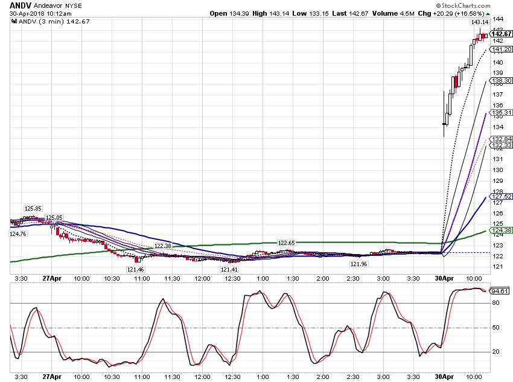Select the green 124.38 axis tag
The height and width of the screenshot is (382, 513).
501,231
